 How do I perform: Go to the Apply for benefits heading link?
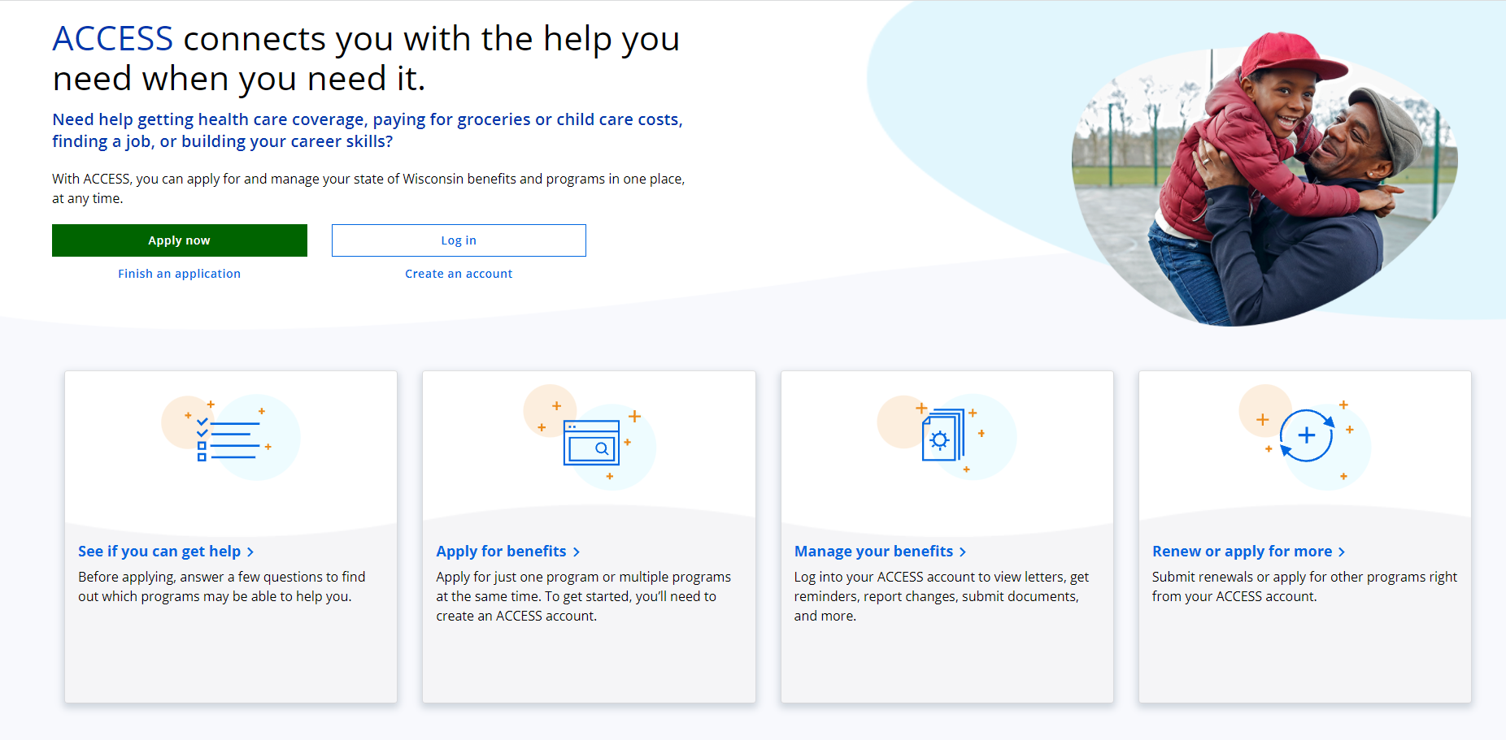coord(501,552)
